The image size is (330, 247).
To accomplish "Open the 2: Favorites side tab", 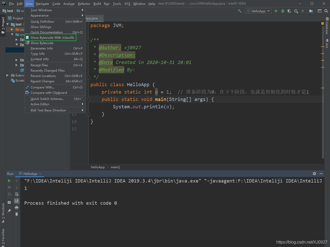I will click(x=3, y=238).
